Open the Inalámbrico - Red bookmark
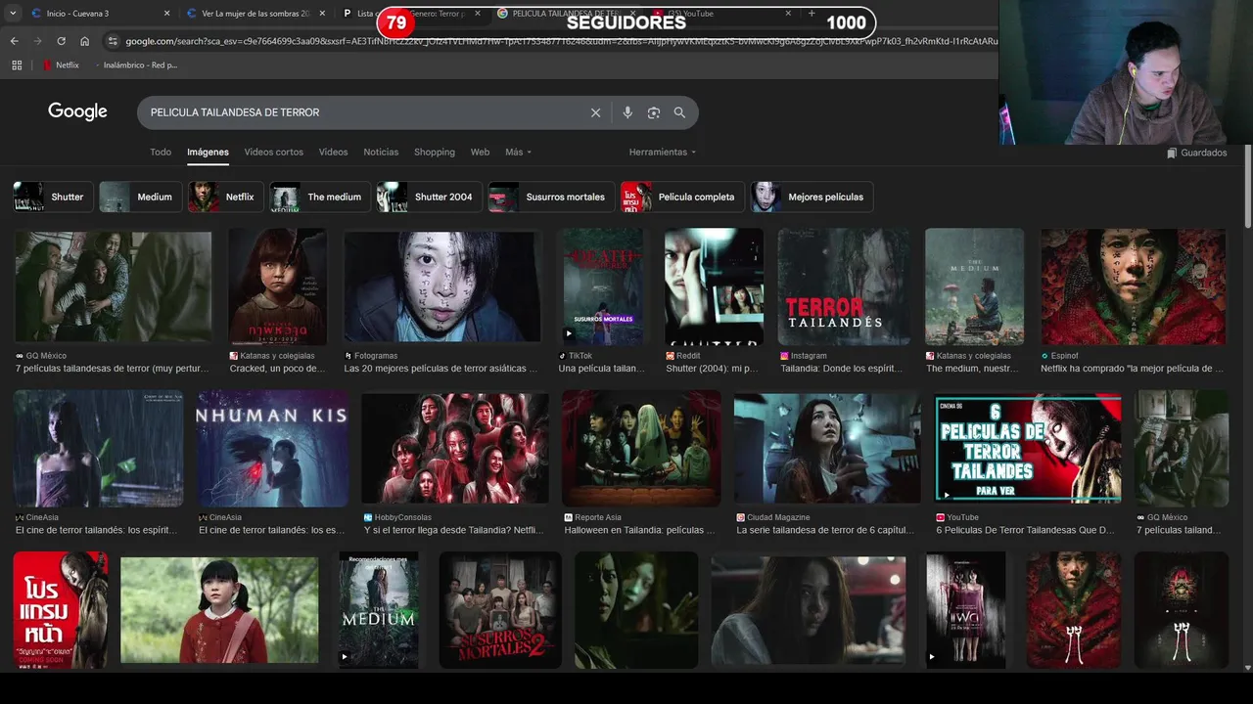The image size is (1253, 704). pos(138,65)
